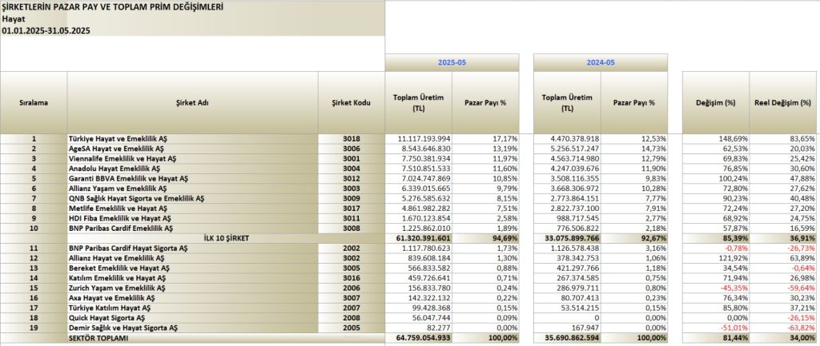Click the real change value 83,65%
This screenshot has width=820, height=346.
782,139
